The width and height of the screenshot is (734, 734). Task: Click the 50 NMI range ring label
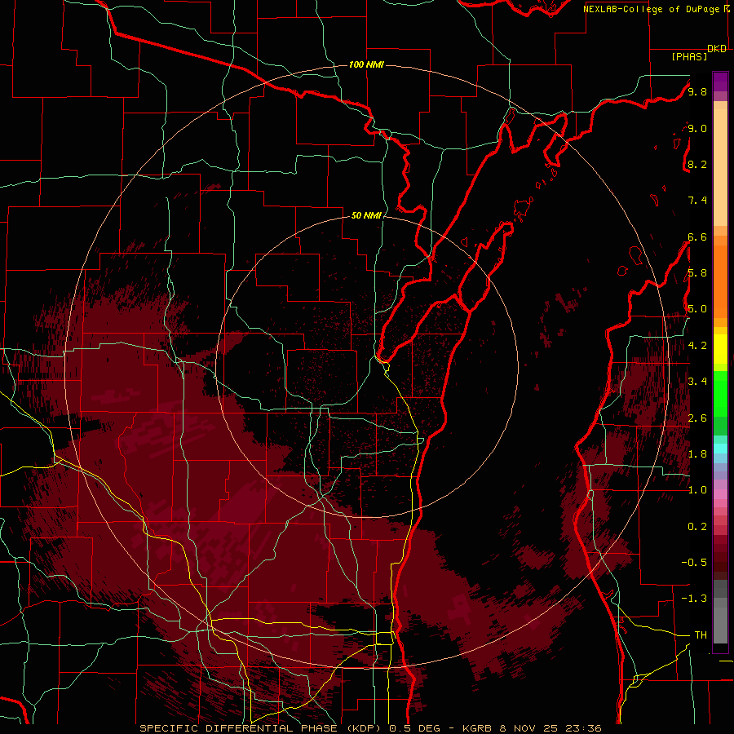pos(366,215)
